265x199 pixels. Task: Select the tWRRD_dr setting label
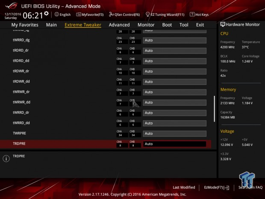pos(21,113)
